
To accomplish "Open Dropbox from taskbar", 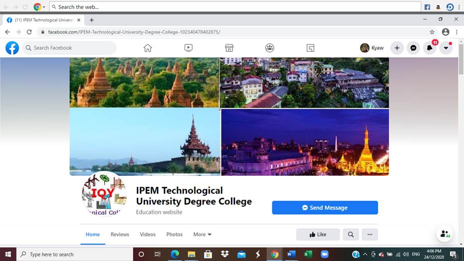I will pyautogui.click(x=225, y=255).
